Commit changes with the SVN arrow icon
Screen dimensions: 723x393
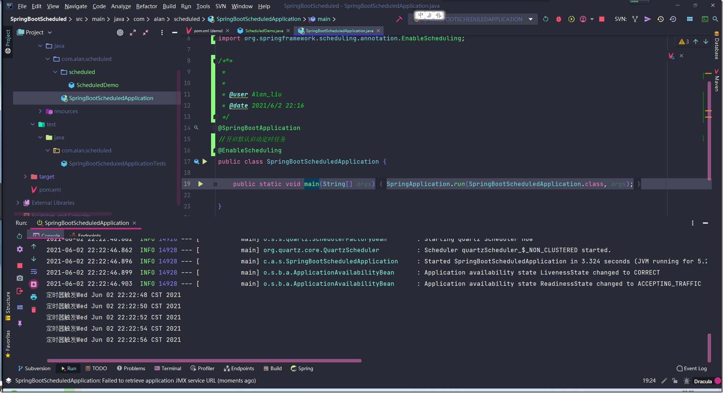coord(647,19)
